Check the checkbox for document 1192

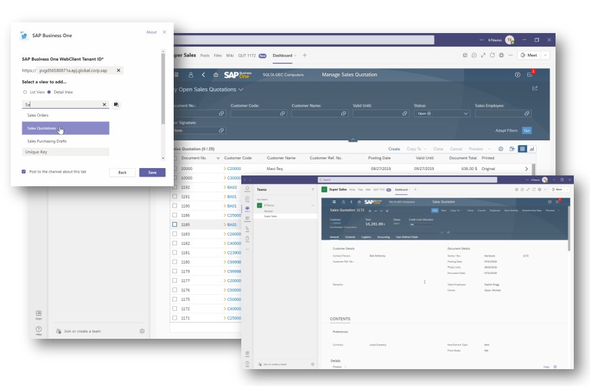pos(174,187)
